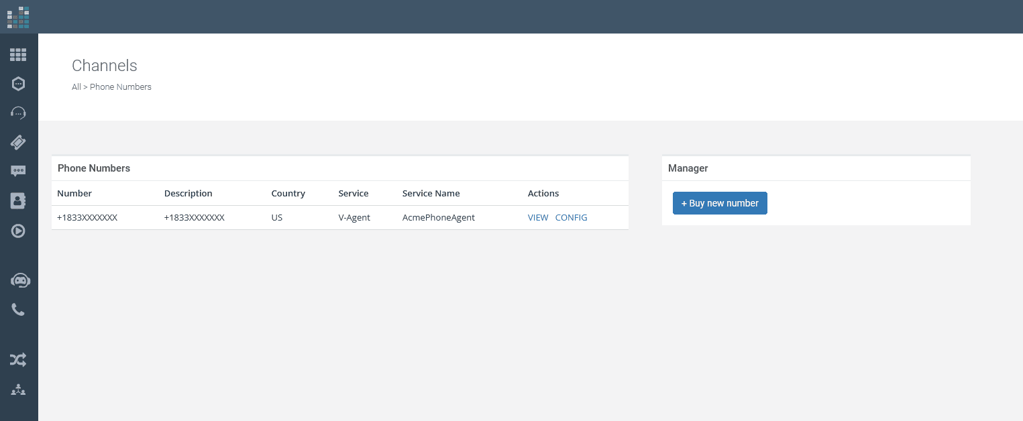Click the V-Agent service cell

[354, 217]
